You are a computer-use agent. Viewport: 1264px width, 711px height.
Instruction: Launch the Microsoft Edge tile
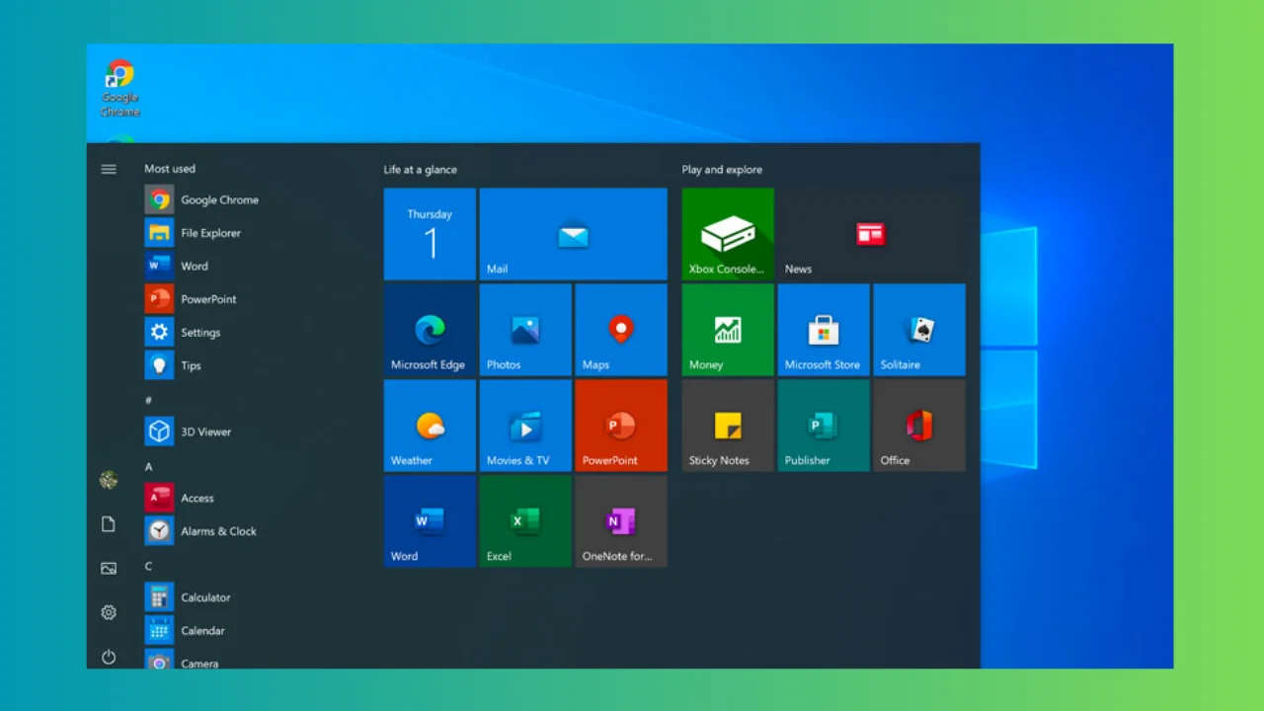coord(430,330)
